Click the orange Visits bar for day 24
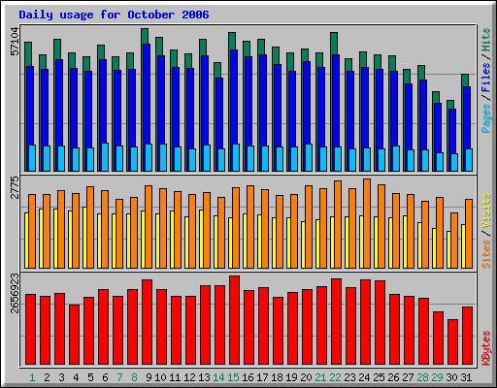Image resolution: width=497 pixels, height=388 pixels. click(x=367, y=223)
